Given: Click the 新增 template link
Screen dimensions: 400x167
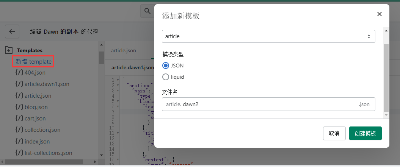Looking at the screenshot, I should coord(33,61).
